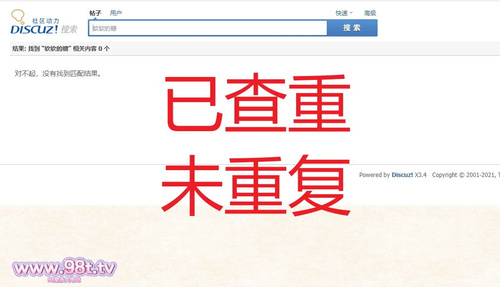Open the 快速 search dropdown

(342, 13)
